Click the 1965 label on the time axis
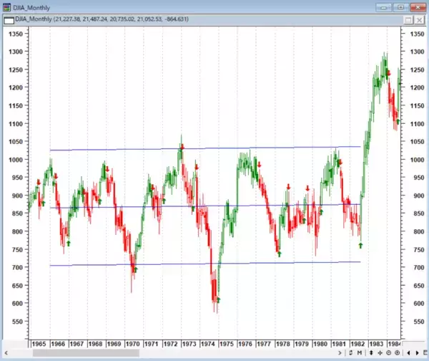The height and width of the screenshot is (361, 429). [x=39, y=344]
